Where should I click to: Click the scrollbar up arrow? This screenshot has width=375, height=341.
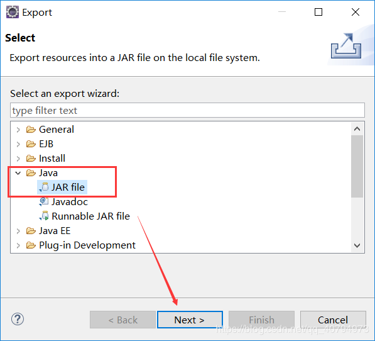pos(357,129)
